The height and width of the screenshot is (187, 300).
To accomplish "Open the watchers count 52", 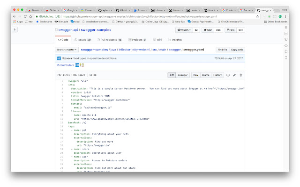I will click(196, 30).
